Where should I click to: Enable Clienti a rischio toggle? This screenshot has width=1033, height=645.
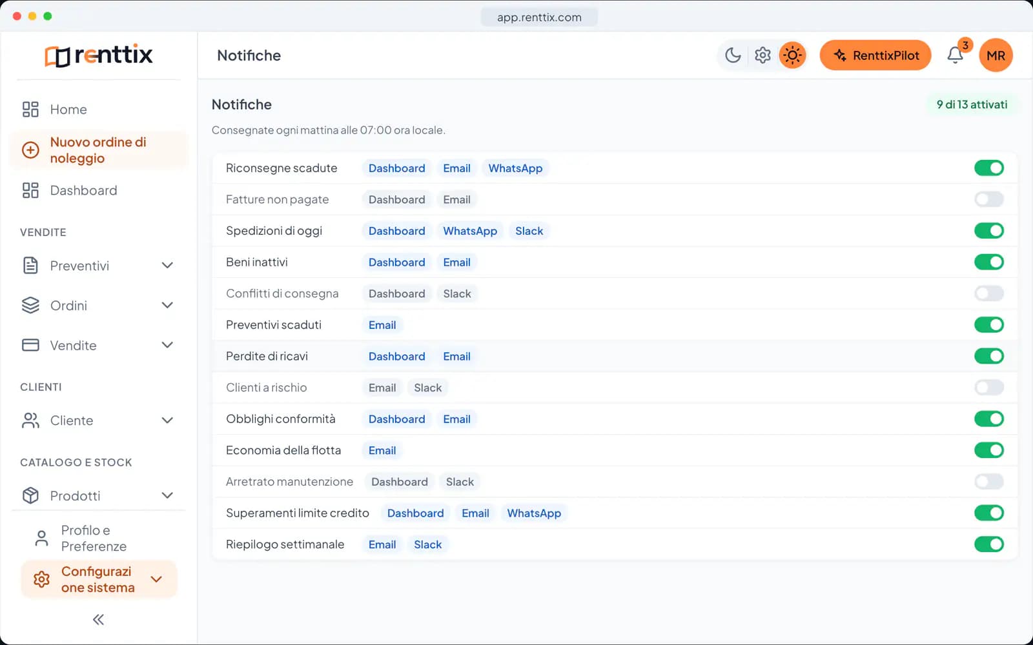coord(989,388)
